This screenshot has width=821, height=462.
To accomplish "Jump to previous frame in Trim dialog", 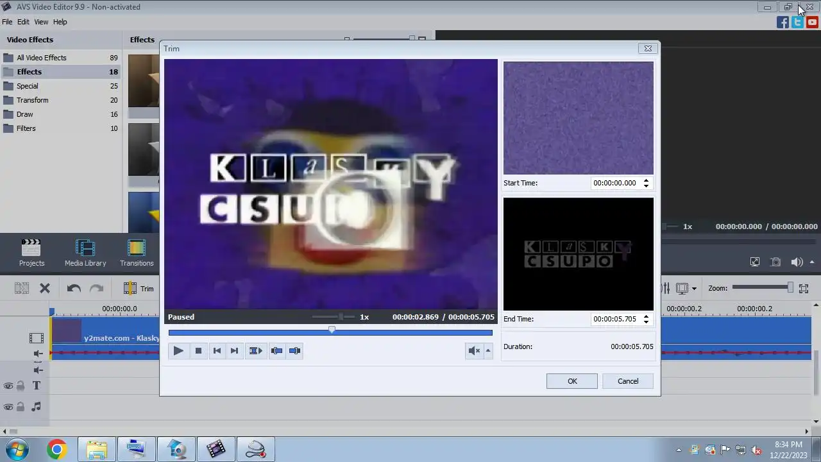I will click(x=217, y=351).
